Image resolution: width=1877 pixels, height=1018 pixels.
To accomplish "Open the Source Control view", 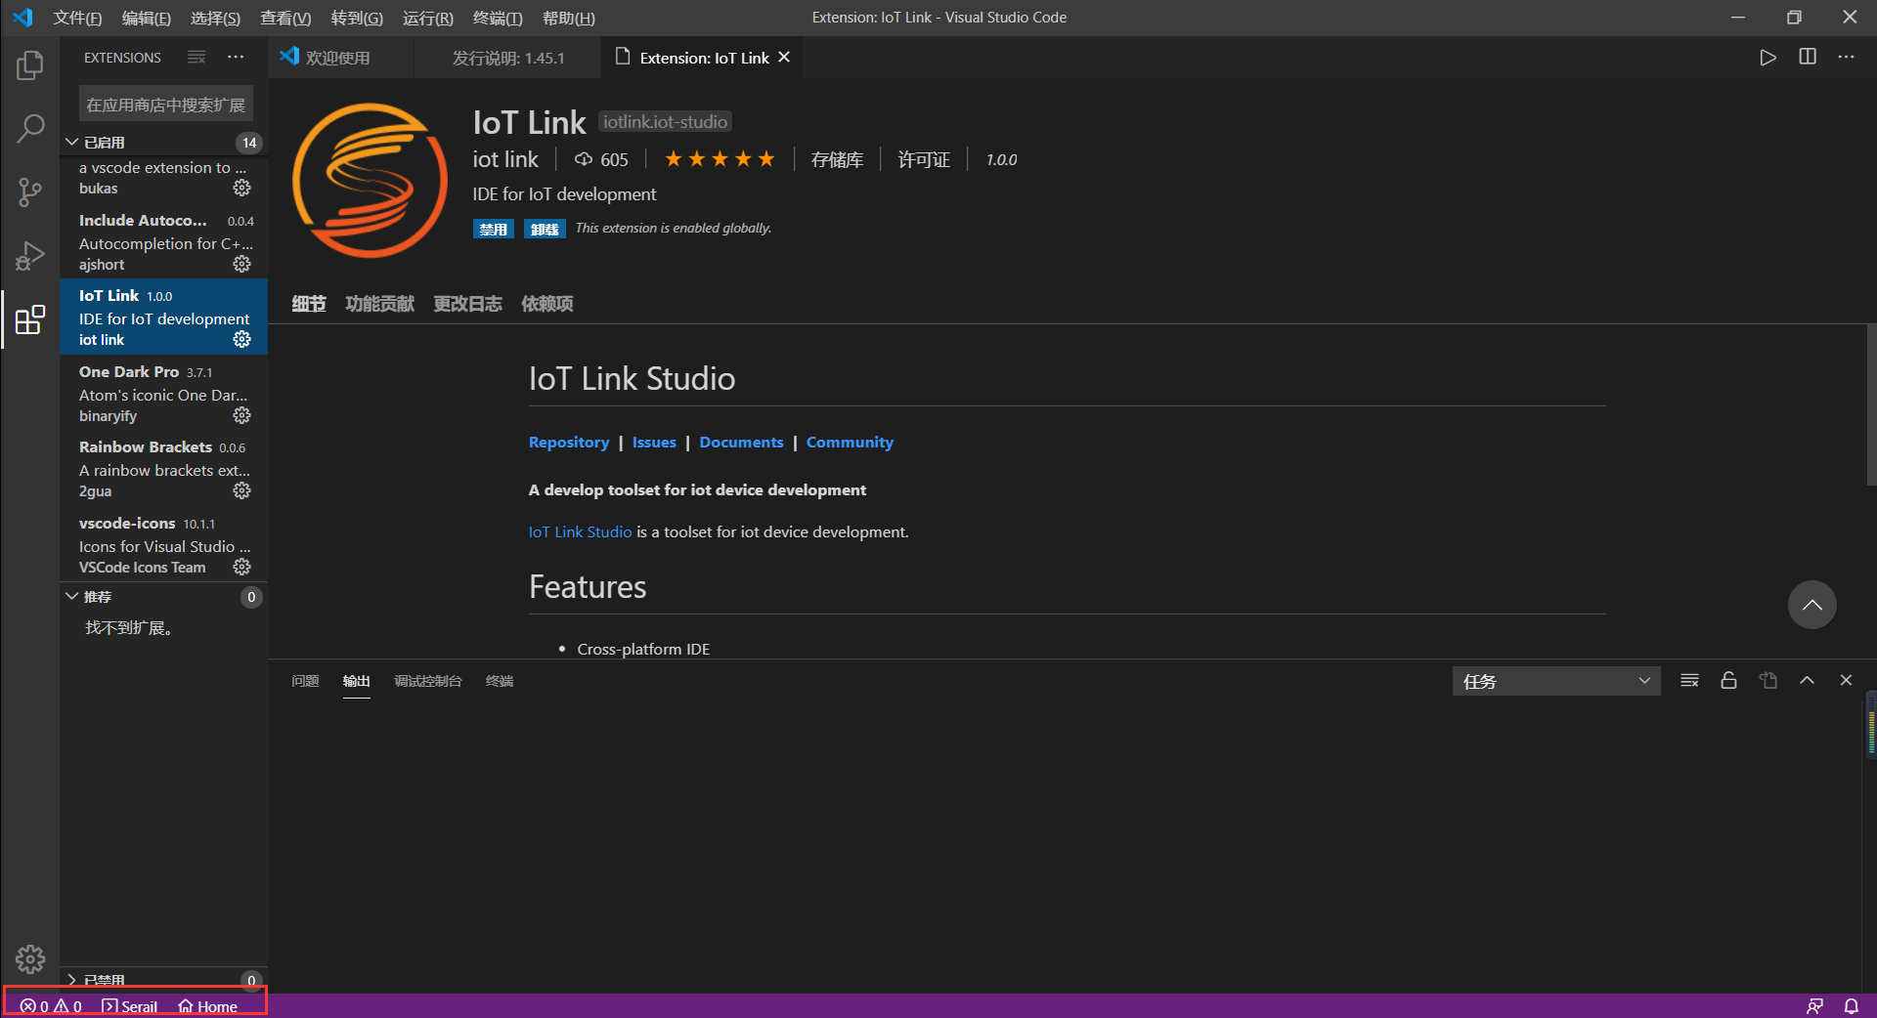I will 30,191.
